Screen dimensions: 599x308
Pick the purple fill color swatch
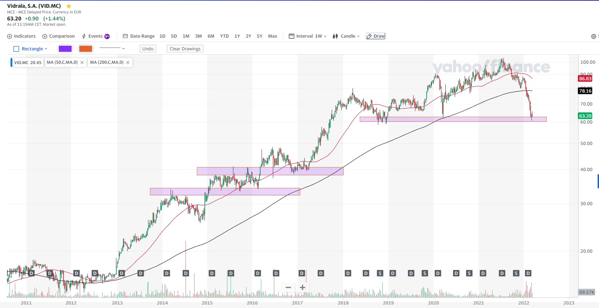point(65,49)
